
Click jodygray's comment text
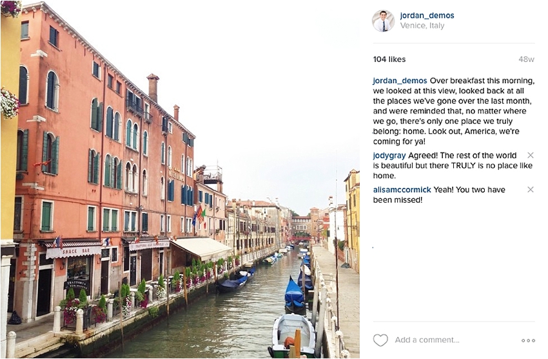pos(453,165)
